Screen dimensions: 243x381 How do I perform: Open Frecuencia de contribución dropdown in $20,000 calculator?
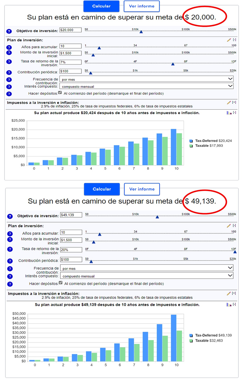pos(146,79)
